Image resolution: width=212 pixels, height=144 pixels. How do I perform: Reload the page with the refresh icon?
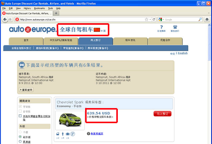[x=154, y=20]
